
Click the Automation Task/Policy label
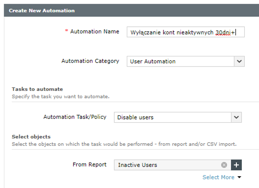(x=75, y=117)
